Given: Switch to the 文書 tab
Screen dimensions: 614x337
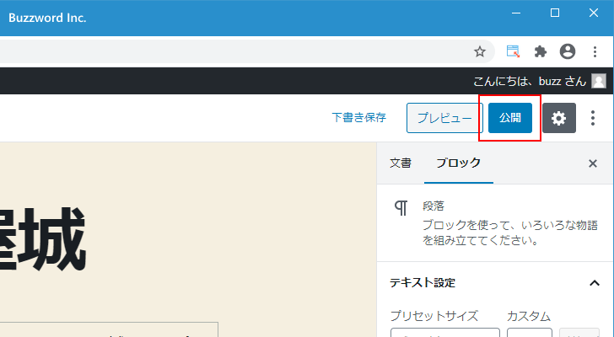Looking at the screenshot, I should (x=401, y=163).
